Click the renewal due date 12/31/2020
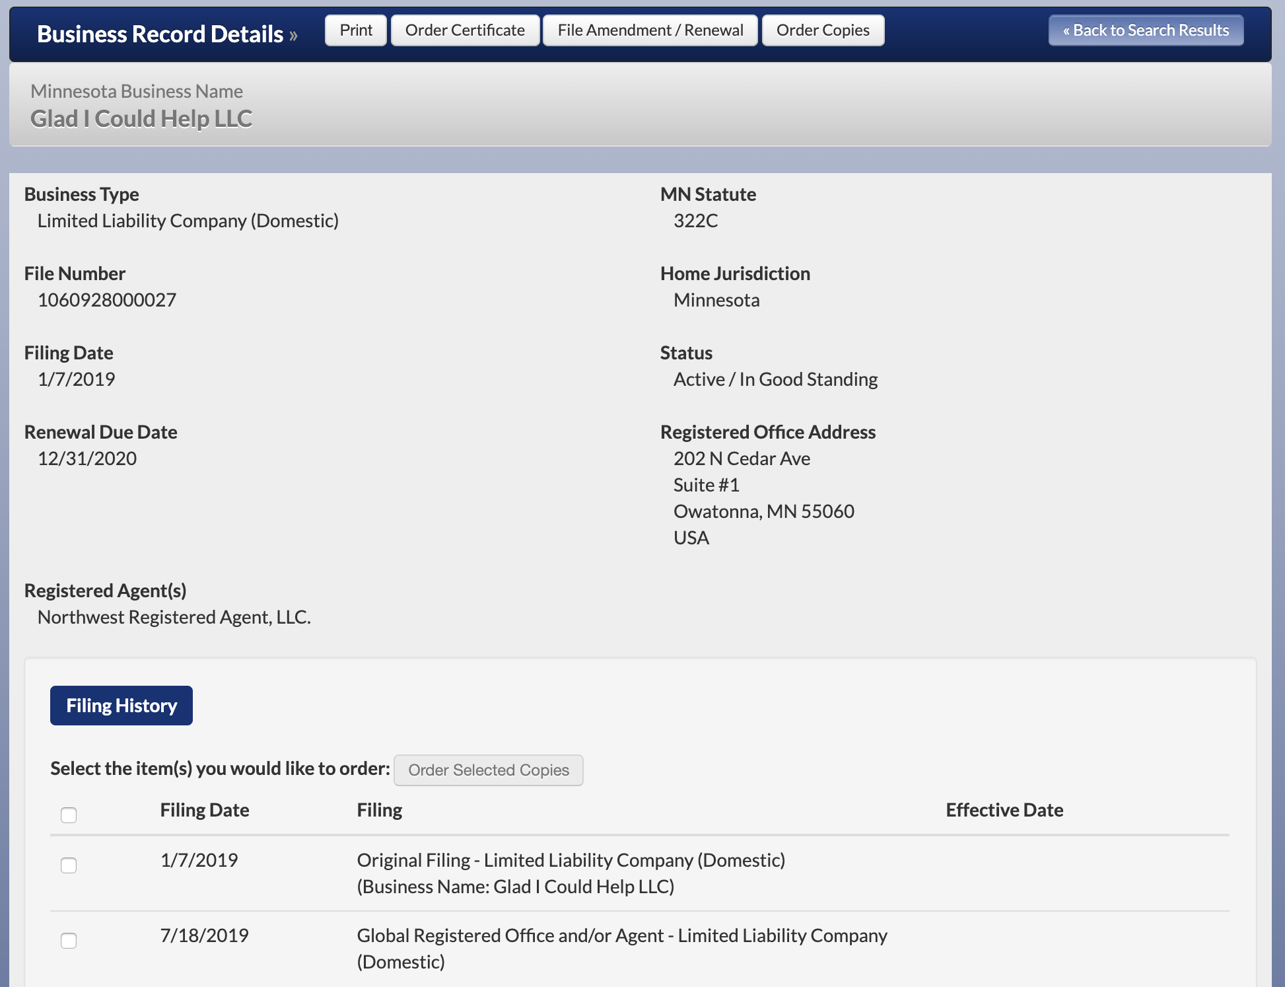This screenshot has height=987, width=1285. click(x=87, y=458)
